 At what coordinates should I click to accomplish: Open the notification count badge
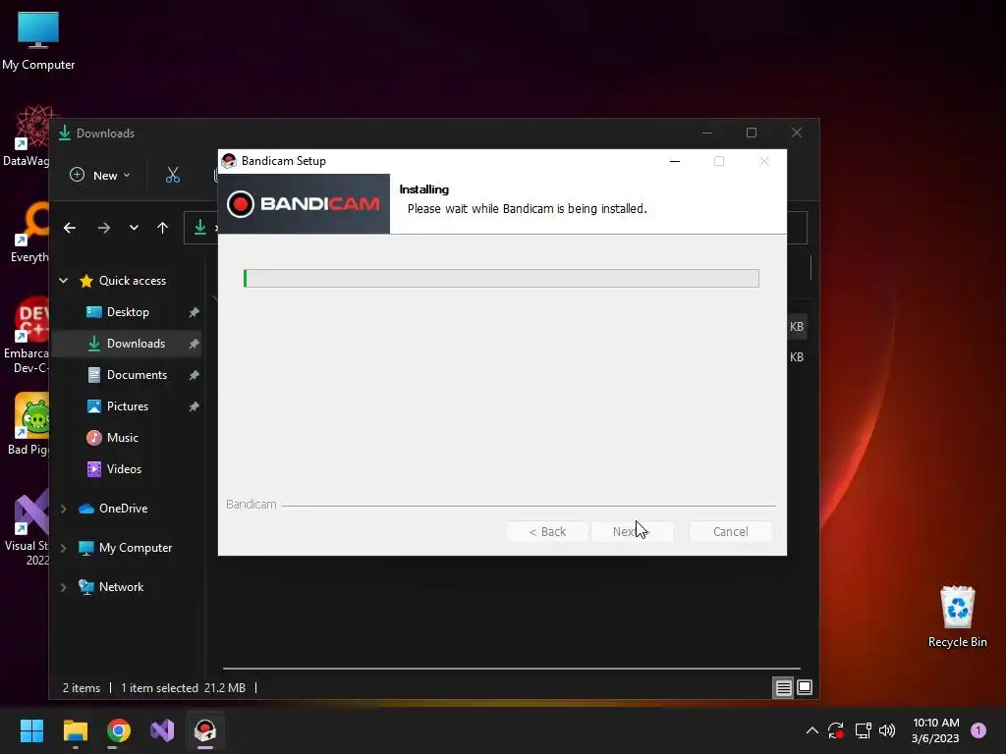pyautogui.click(x=978, y=730)
